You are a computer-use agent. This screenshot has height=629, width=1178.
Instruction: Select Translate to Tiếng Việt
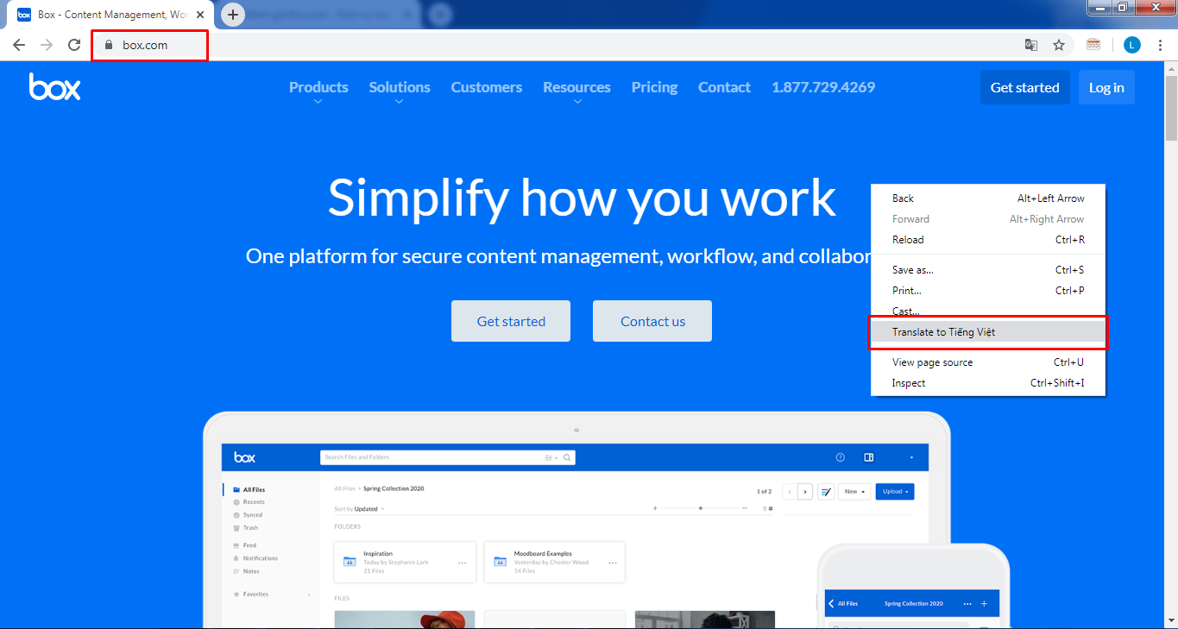(988, 332)
